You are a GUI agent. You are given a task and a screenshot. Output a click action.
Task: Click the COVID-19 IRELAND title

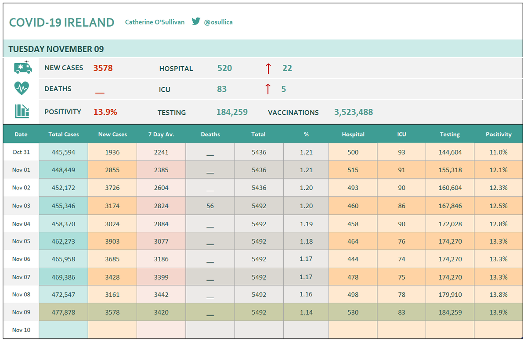coord(61,23)
